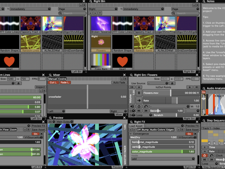Viewport: 225px width, 169px height.
Task: Click the speaker mute icon in Right Src
Action: click(x=132, y=106)
